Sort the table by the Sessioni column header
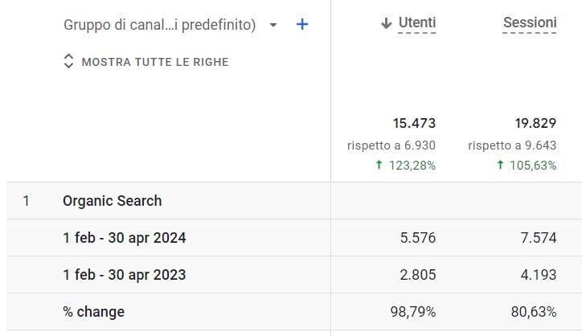Viewport: 582px width, 336px height. (530, 24)
